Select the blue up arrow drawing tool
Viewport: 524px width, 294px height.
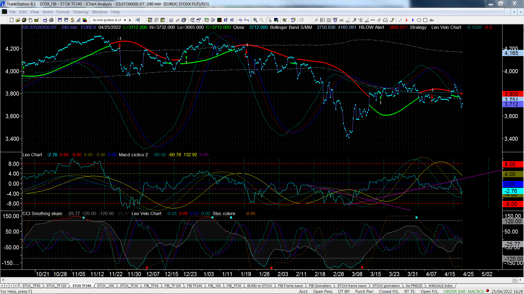tap(413, 20)
